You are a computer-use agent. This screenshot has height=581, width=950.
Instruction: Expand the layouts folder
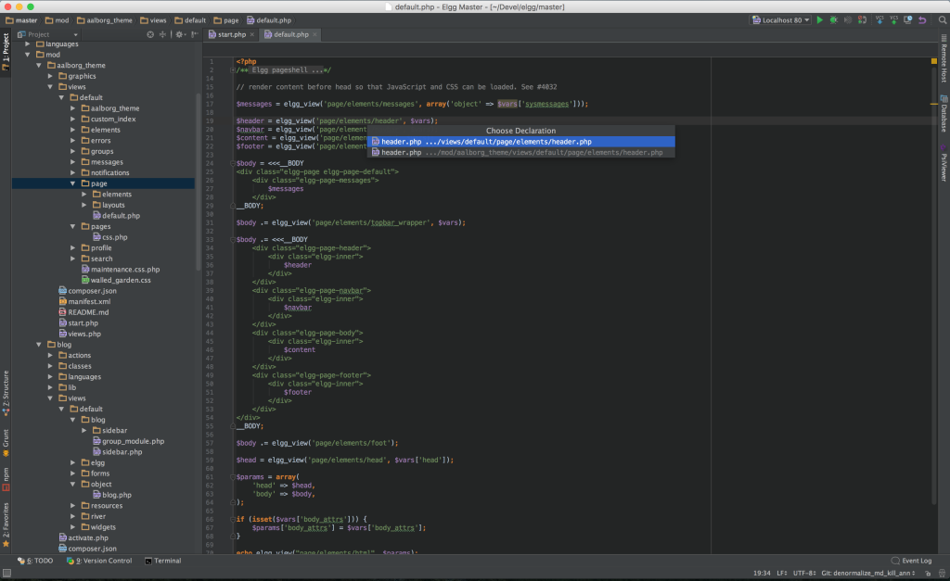pyautogui.click(x=84, y=205)
